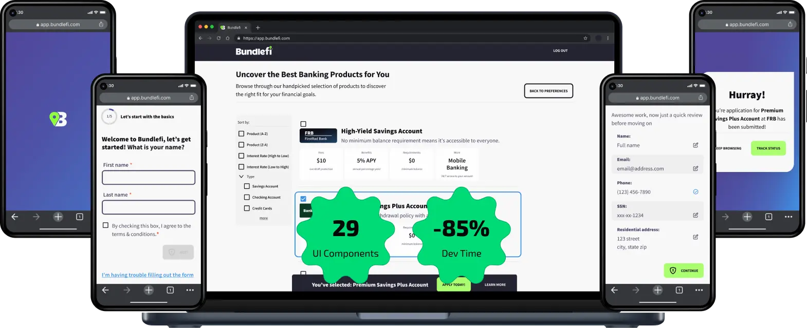Collapse the Type filter chevron
The width and height of the screenshot is (807, 328).
pyautogui.click(x=241, y=177)
